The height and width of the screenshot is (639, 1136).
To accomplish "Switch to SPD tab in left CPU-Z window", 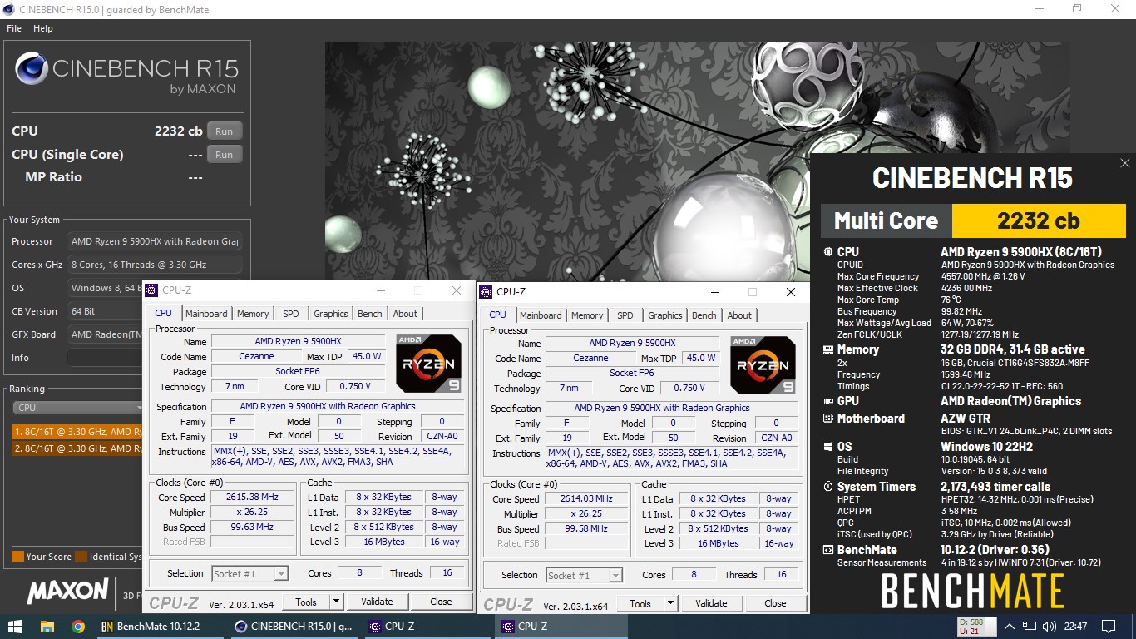I will (290, 314).
